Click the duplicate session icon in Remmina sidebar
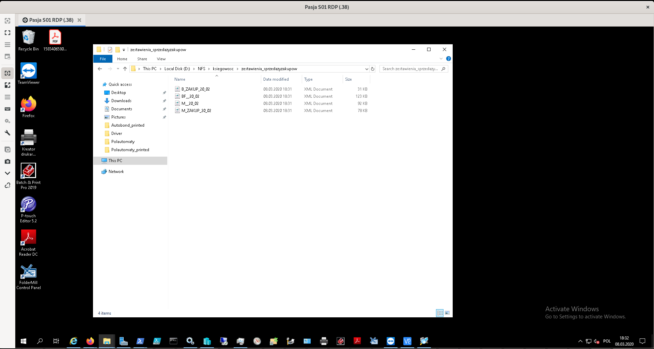 coord(7,149)
